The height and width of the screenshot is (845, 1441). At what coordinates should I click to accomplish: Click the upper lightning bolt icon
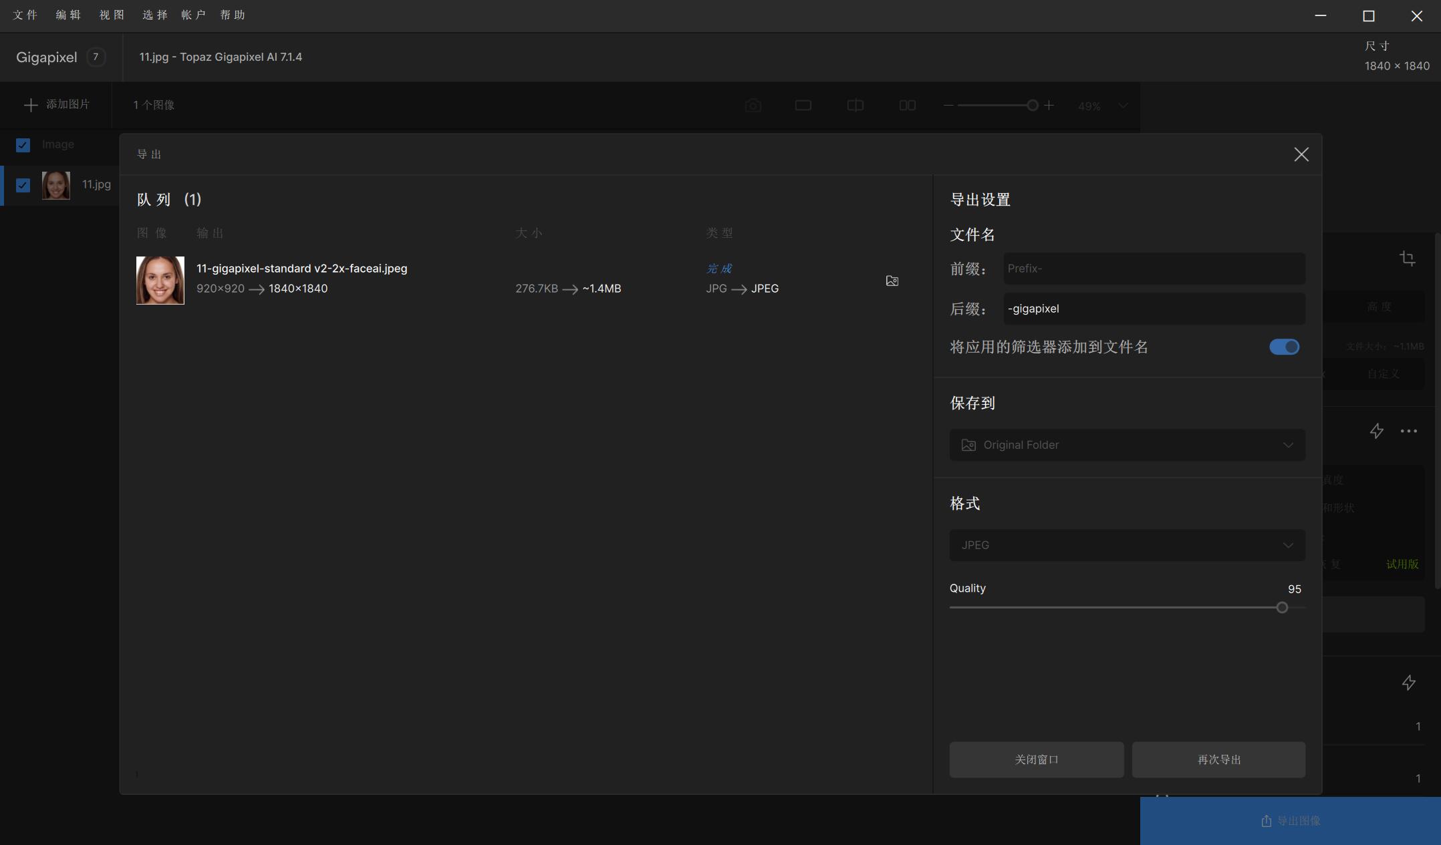pyautogui.click(x=1376, y=432)
